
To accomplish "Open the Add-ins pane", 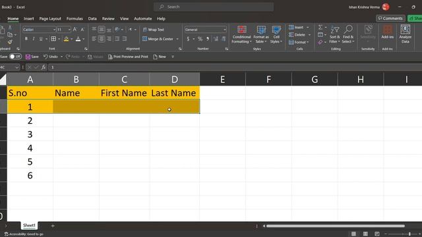I will [388, 32].
